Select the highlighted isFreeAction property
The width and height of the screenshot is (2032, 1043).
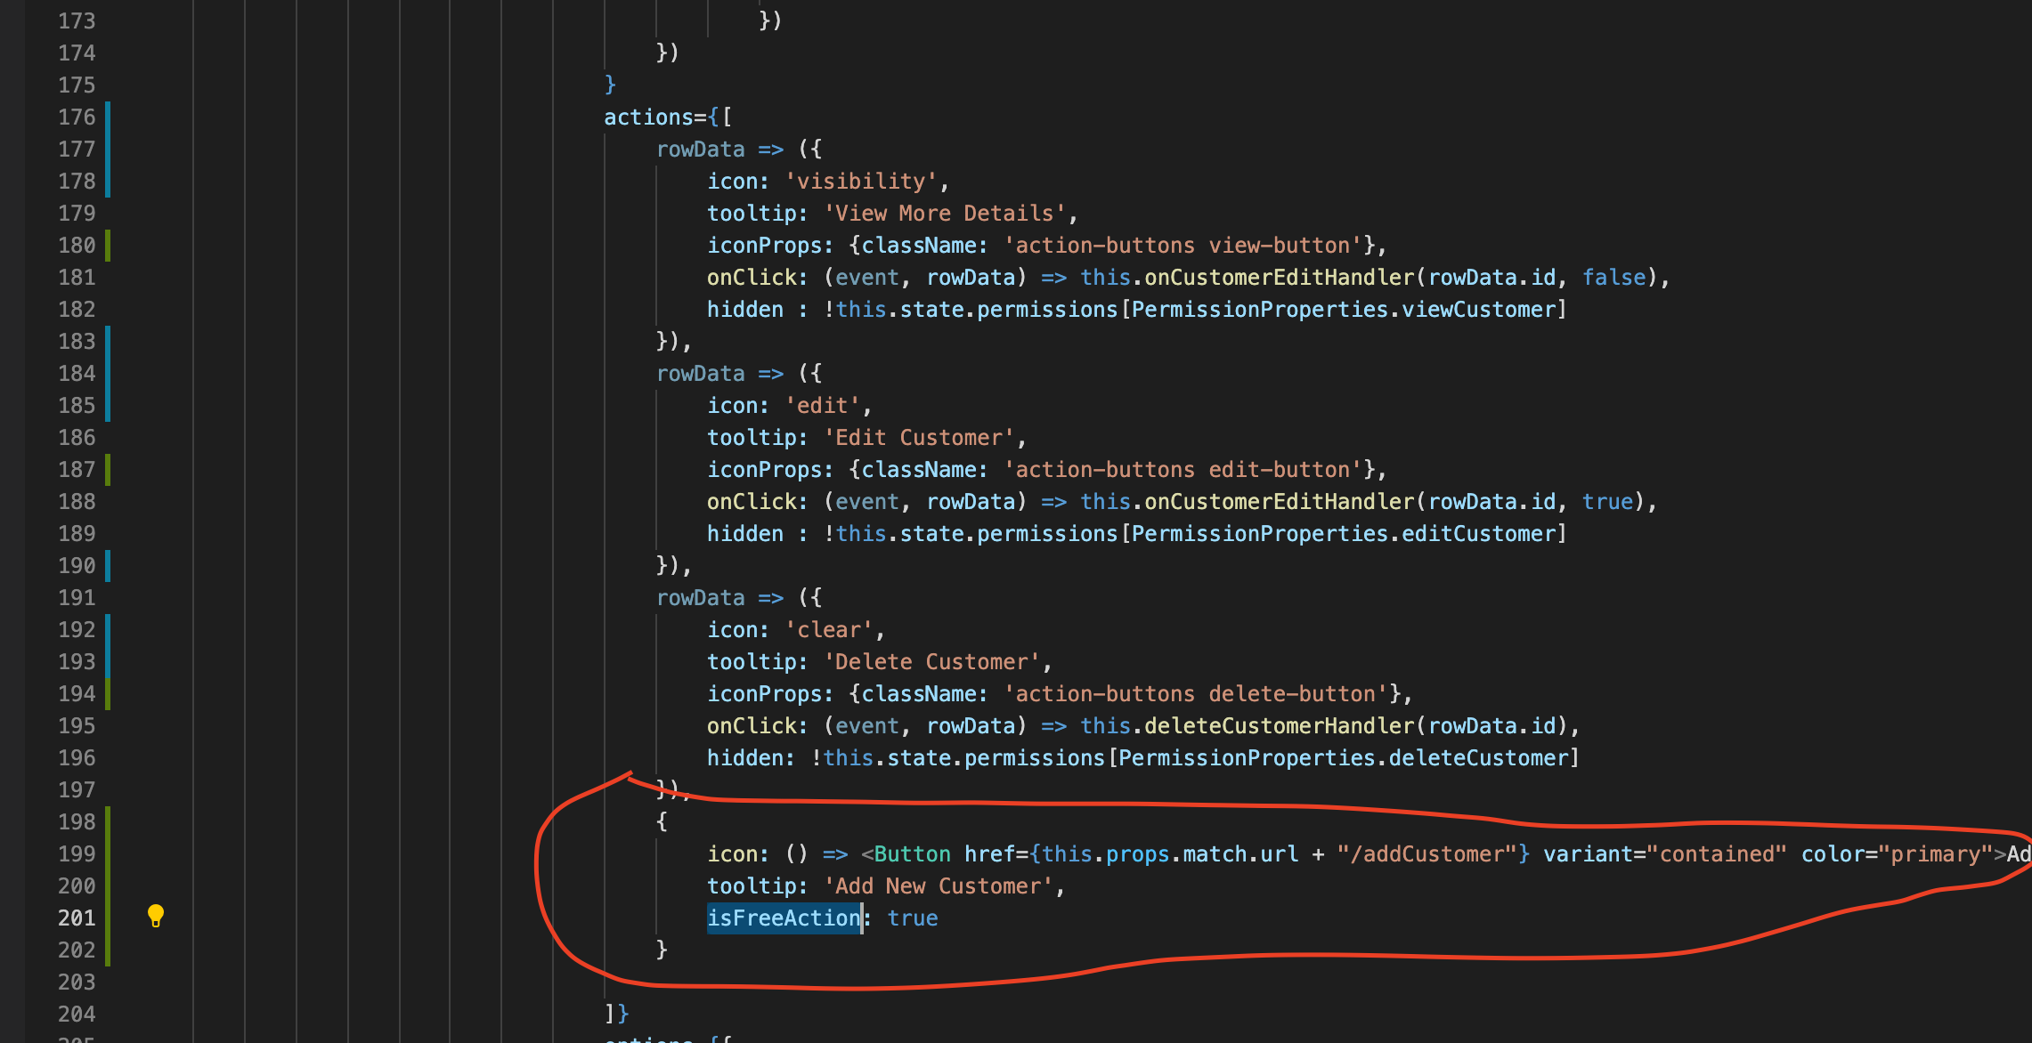784,918
